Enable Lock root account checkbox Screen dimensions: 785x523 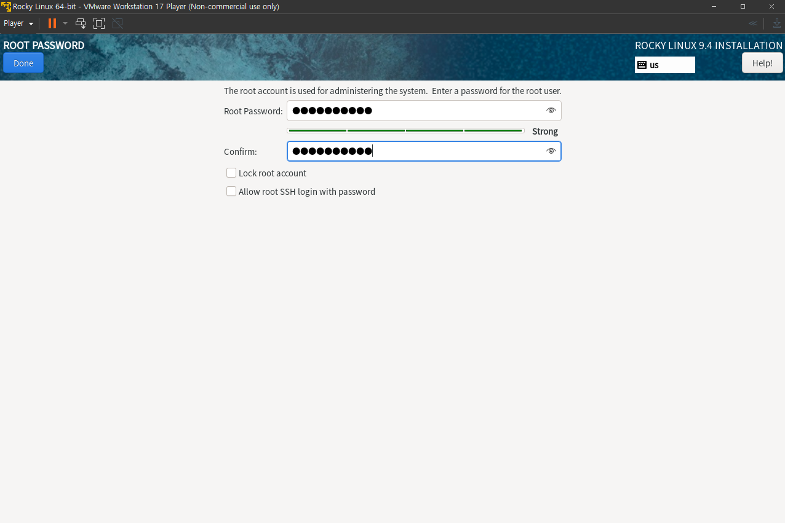point(231,173)
